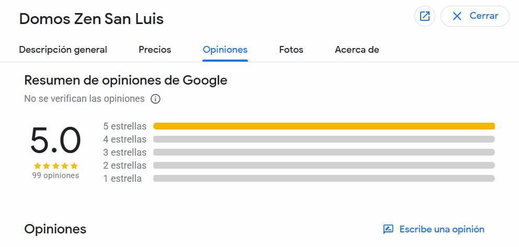Click the 5.0 overall rating score
The height and width of the screenshot is (247, 519).
pos(55,141)
